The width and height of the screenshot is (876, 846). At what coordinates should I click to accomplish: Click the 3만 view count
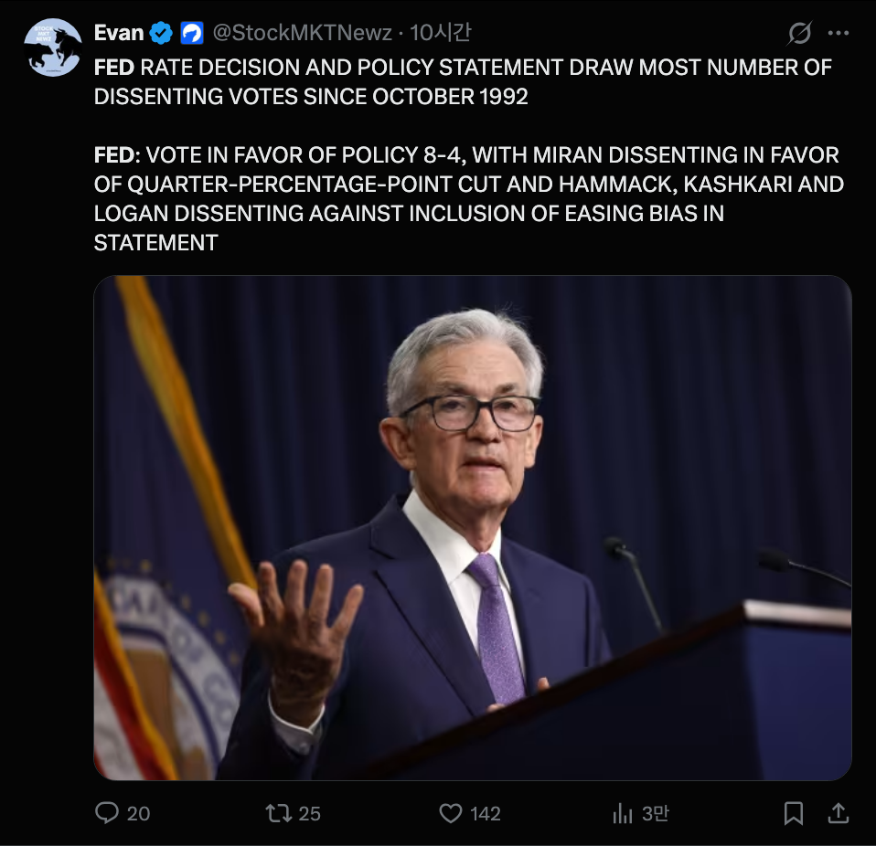pos(655,813)
